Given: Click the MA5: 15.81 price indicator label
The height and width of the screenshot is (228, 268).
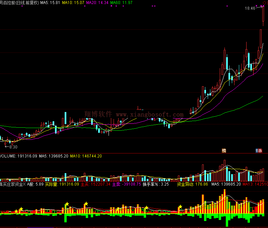Looking at the screenshot, I should (50, 3).
